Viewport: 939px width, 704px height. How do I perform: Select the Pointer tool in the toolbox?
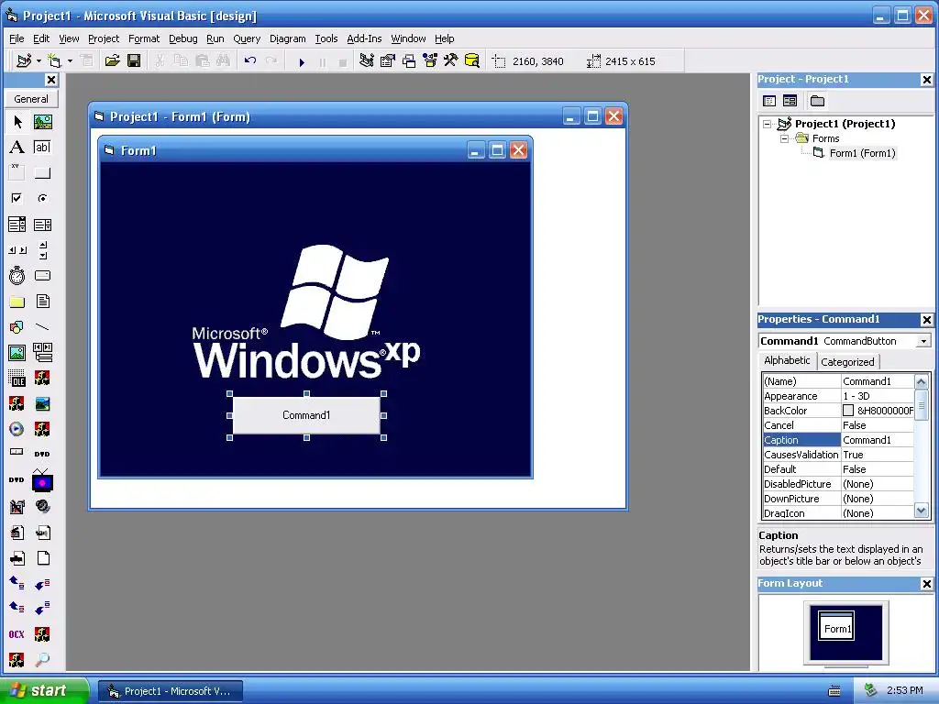pos(17,122)
